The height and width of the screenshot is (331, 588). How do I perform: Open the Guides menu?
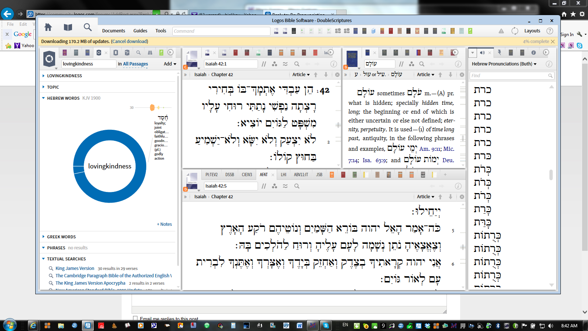[140, 31]
